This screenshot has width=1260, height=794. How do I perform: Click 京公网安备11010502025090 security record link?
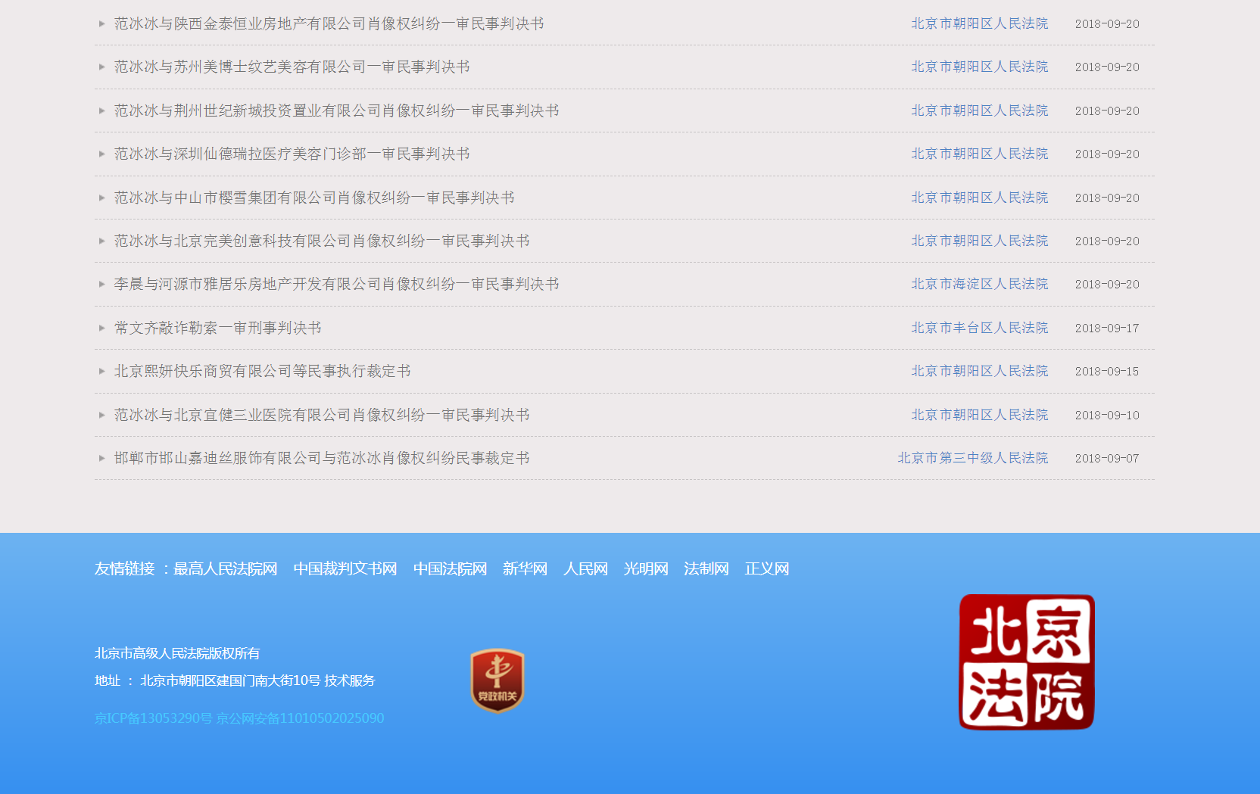click(300, 718)
